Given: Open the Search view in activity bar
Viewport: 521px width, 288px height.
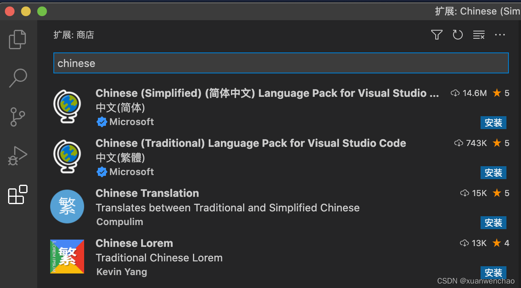Looking at the screenshot, I should (18, 78).
